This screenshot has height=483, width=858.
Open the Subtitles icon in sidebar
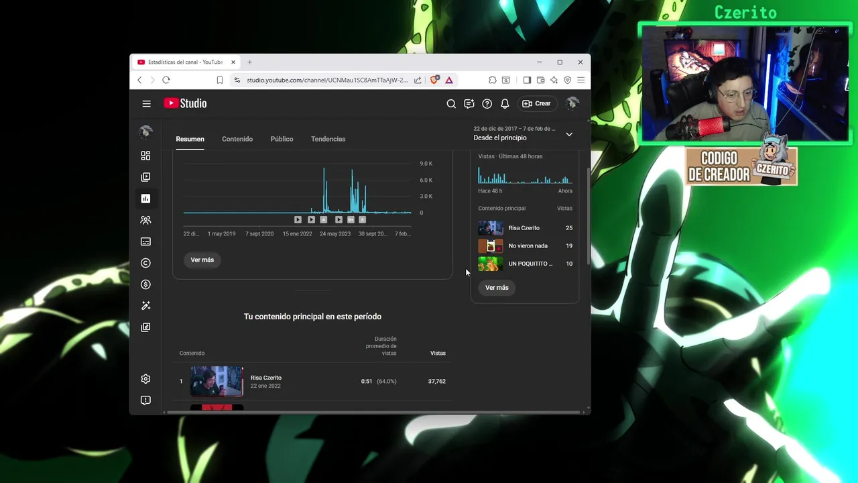[x=145, y=241]
